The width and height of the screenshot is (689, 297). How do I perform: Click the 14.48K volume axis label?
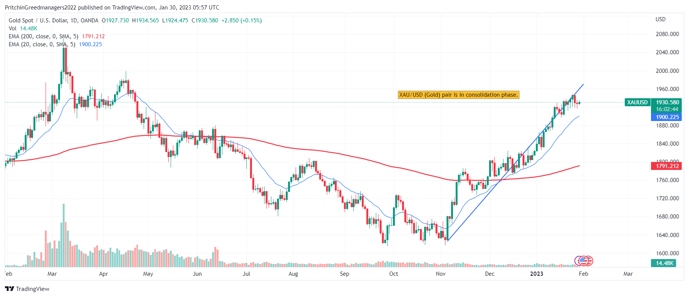(x=664, y=263)
